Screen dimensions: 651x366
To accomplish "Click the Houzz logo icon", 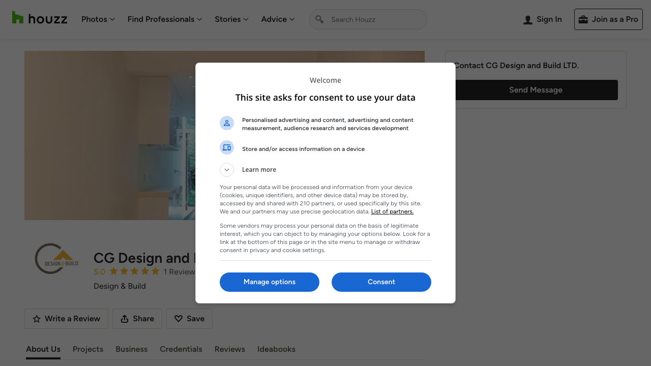I will click(18, 18).
